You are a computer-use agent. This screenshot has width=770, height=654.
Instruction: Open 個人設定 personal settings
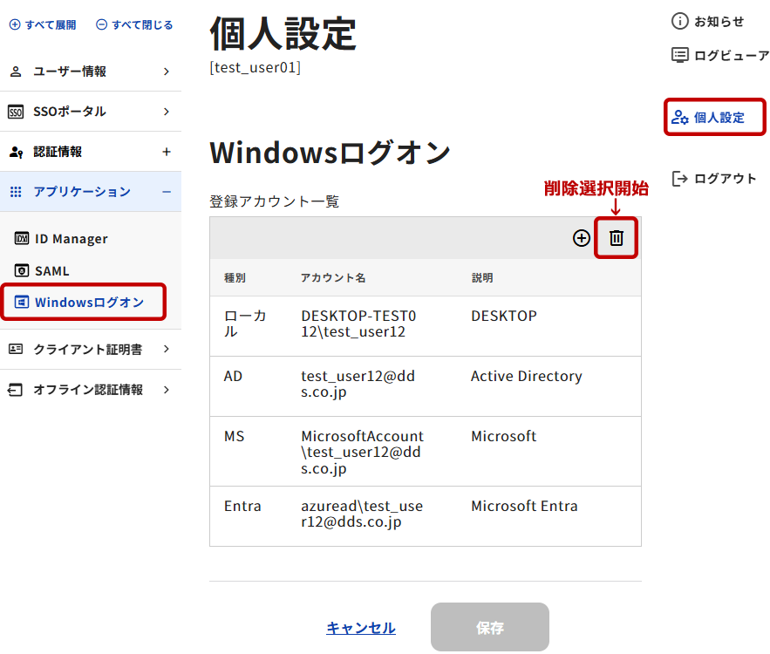tap(716, 117)
